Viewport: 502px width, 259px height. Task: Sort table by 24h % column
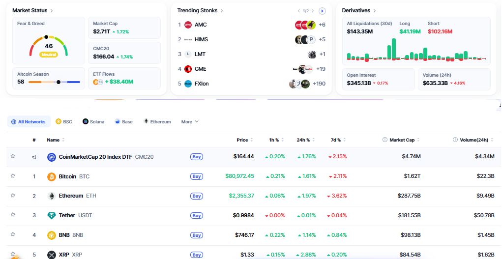click(x=305, y=140)
